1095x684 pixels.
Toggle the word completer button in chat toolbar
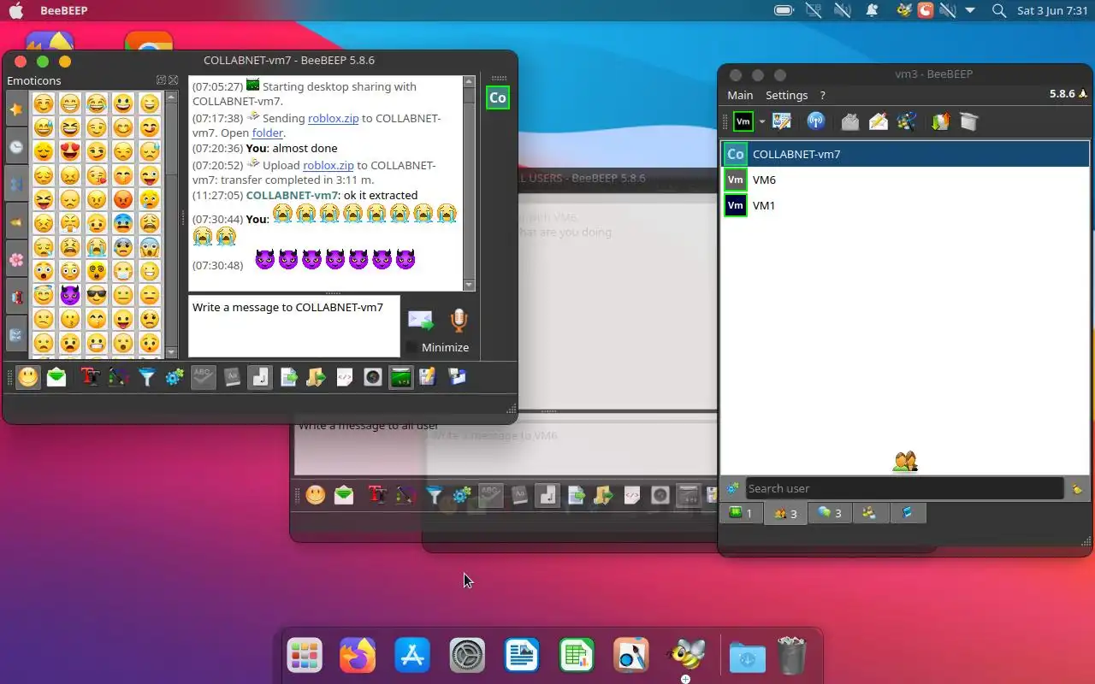(232, 377)
